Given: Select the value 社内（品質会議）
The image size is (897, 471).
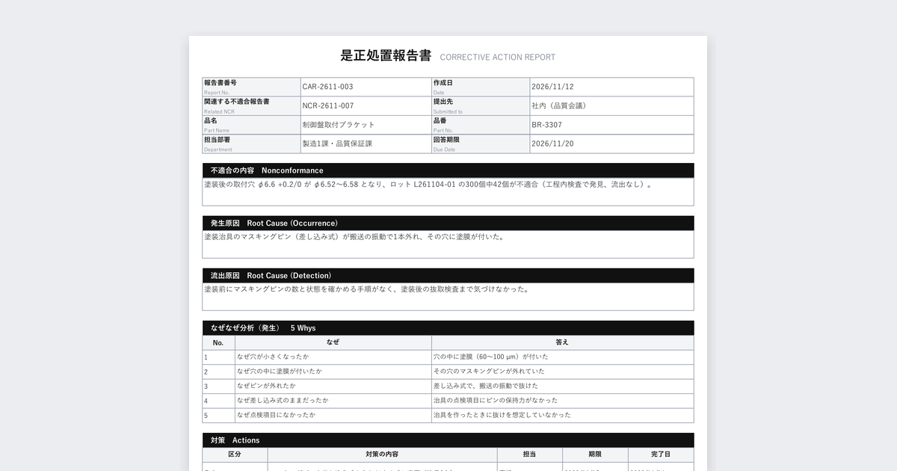Looking at the screenshot, I should point(559,106).
